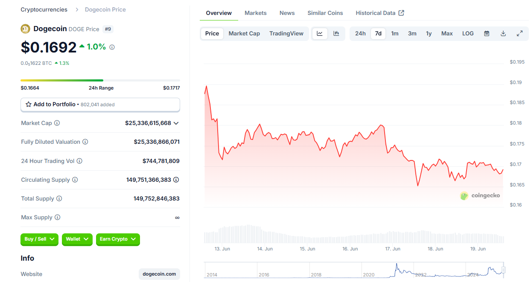Click the mini historical overview chart
This screenshot has width=531, height=282.
click(x=355, y=270)
